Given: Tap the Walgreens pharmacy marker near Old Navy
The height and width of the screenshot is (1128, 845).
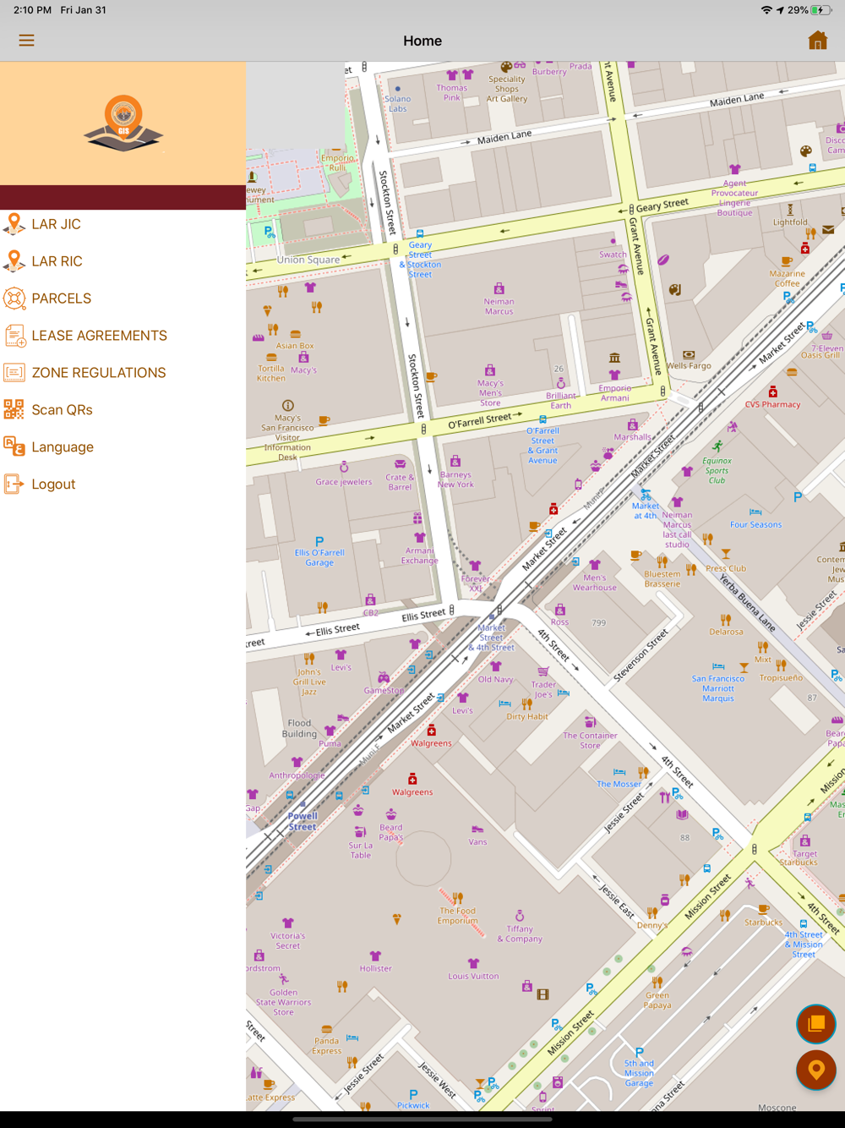Looking at the screenshot, I should click(x=432, y=730).
